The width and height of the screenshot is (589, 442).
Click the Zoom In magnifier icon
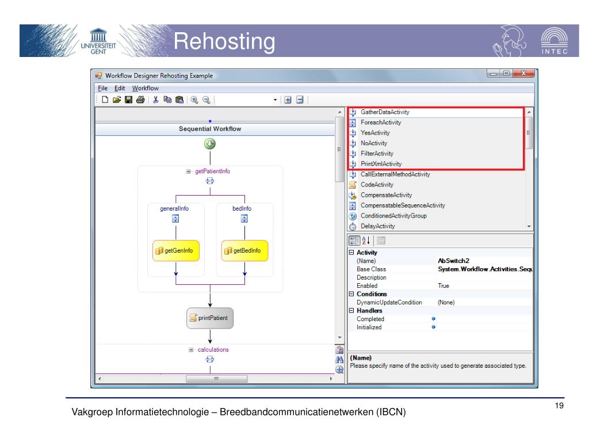coord(194,100)
